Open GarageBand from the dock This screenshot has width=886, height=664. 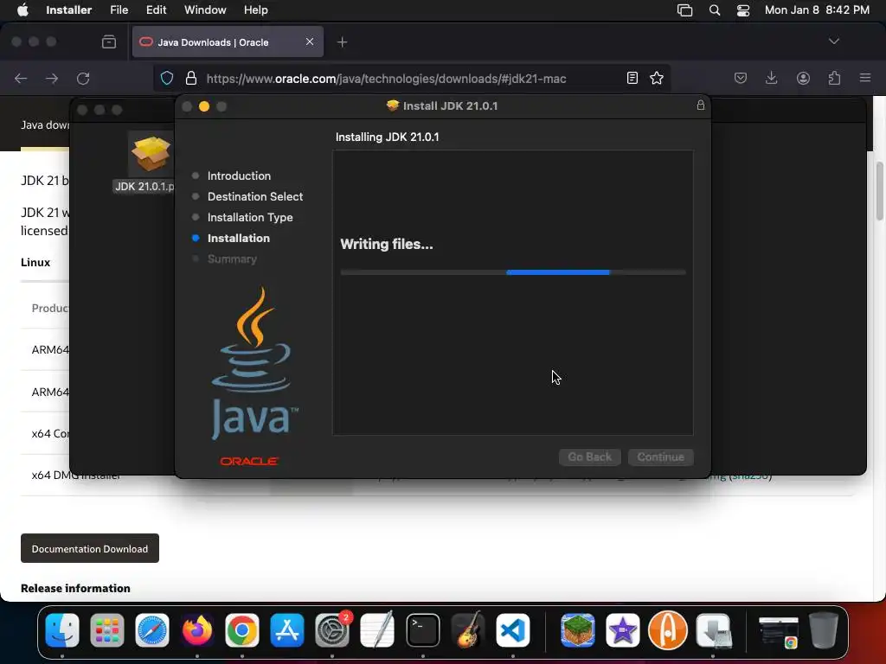[x=468, y=630]
